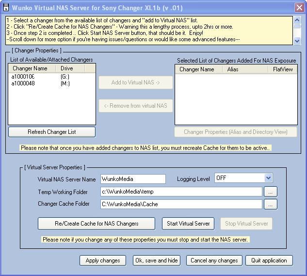This screenshot has width=307, height=276.
Task: Click the selected changers empty list area
Action: click(x=236, y=99)
